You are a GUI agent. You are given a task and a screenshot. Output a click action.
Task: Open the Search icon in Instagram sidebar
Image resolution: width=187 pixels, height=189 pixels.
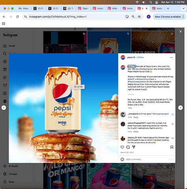pyautogui.click(x=5, y=54)
